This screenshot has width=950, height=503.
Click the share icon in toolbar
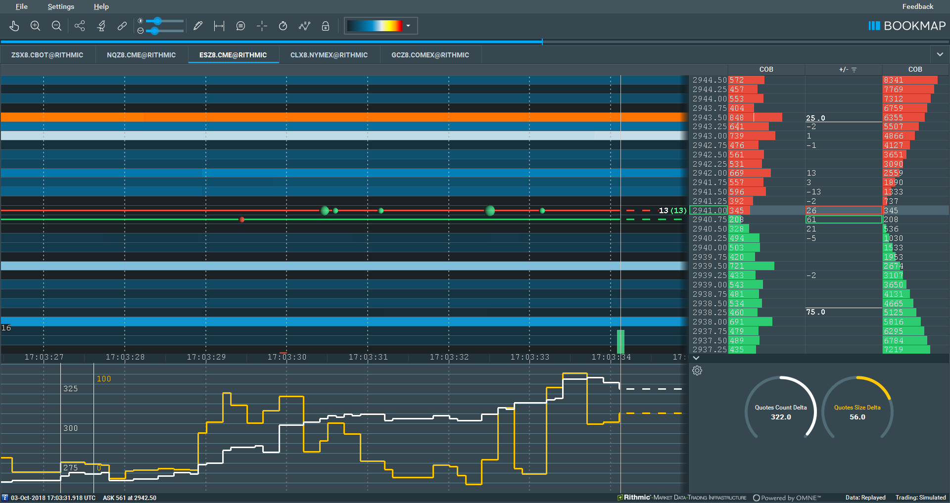tap(80, 26)
